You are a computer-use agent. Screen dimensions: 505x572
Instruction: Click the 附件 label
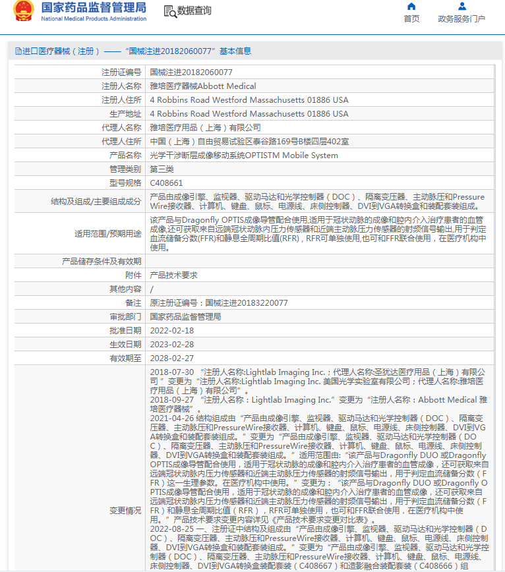134,275
